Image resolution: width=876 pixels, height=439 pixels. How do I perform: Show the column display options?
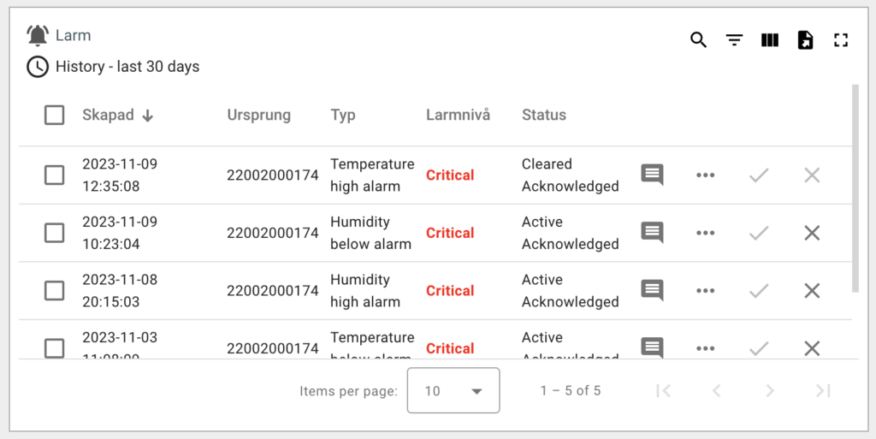[770, 40]
